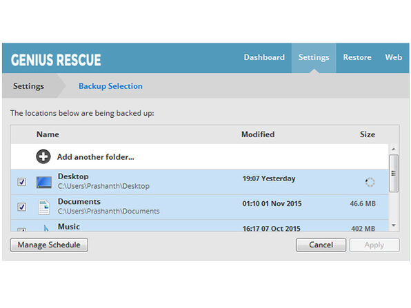
Task: Click the 46.6 MB size value
Action: (363, 203)
